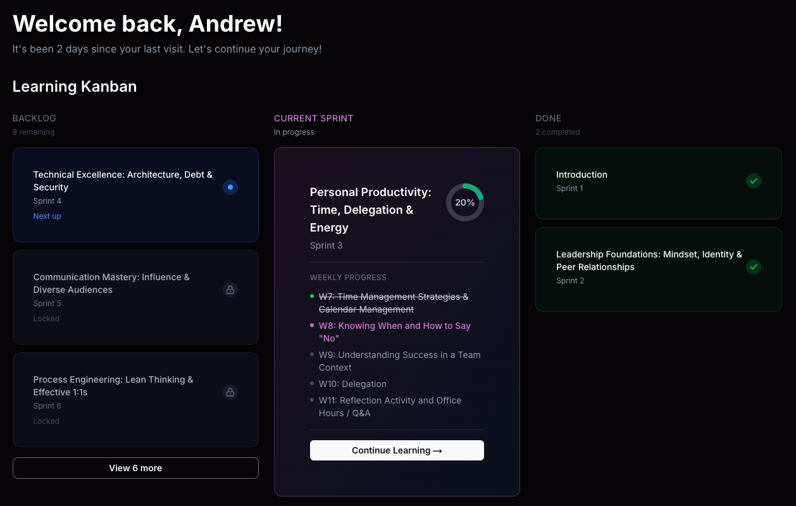This screenshot has width=796, height=506.
Task: Click the lock icon on Process Engineering
Action: (230, 392)
